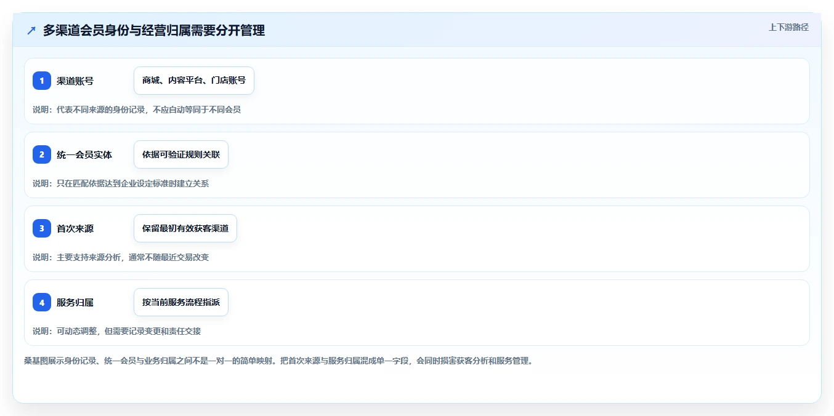Click the 依据可验证规则关联 chip
The height and width of the screenshot is (416, 834).
(x=181, y=154)
